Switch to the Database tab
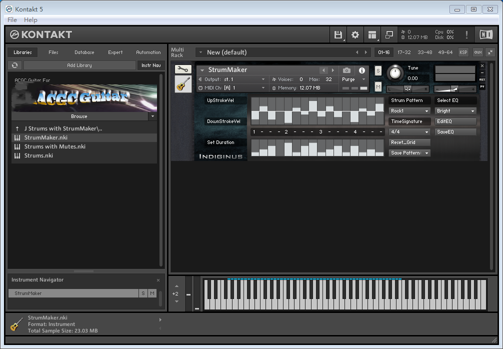Screen dimensions: 503x349 pos(84,52)
